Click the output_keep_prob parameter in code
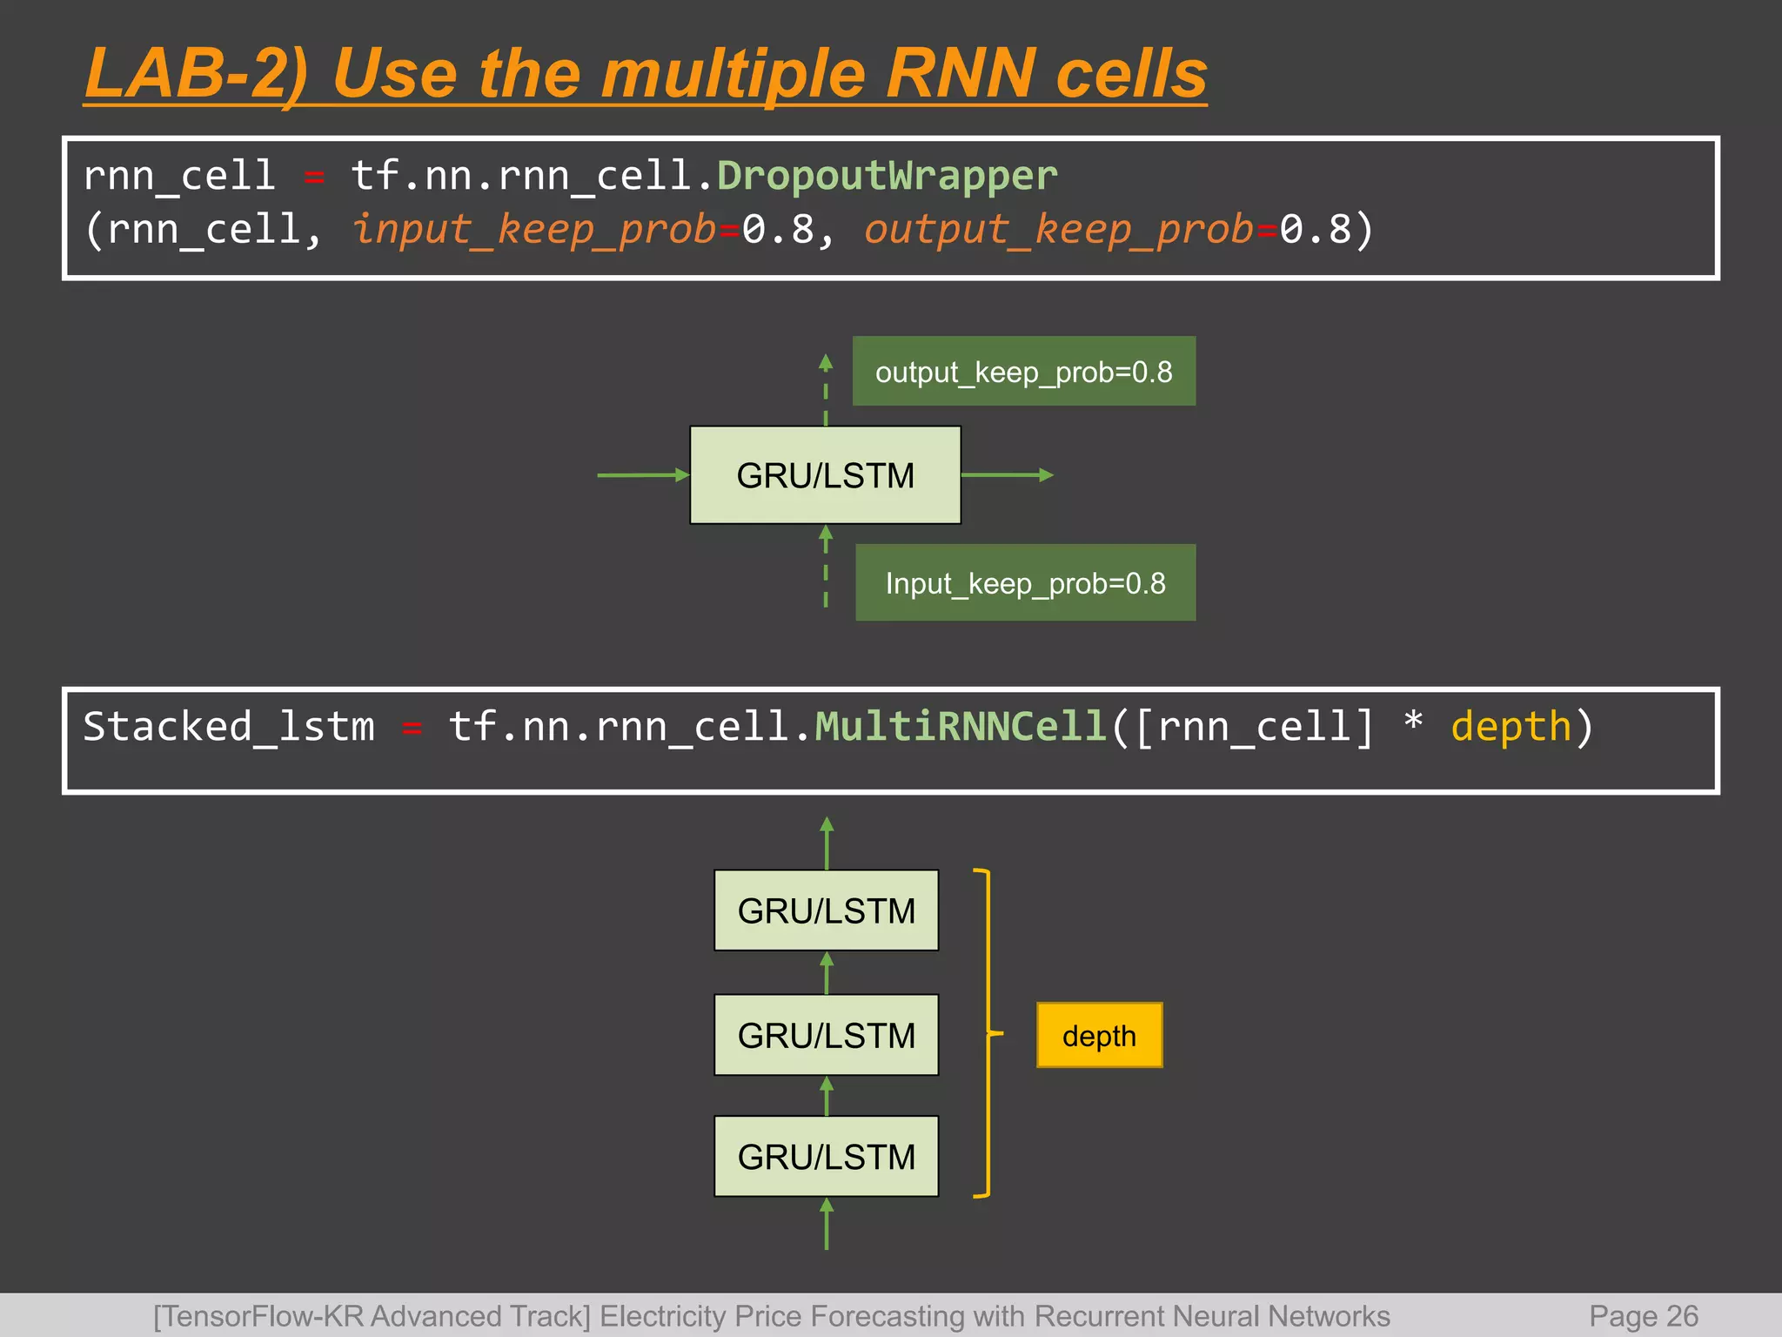 pyautogui.click(x=1060, y=230)
